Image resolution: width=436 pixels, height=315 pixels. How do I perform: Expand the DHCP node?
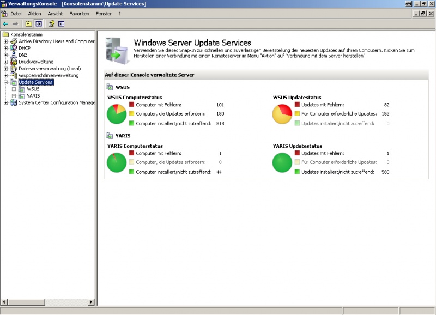click(x=5, y=48)
